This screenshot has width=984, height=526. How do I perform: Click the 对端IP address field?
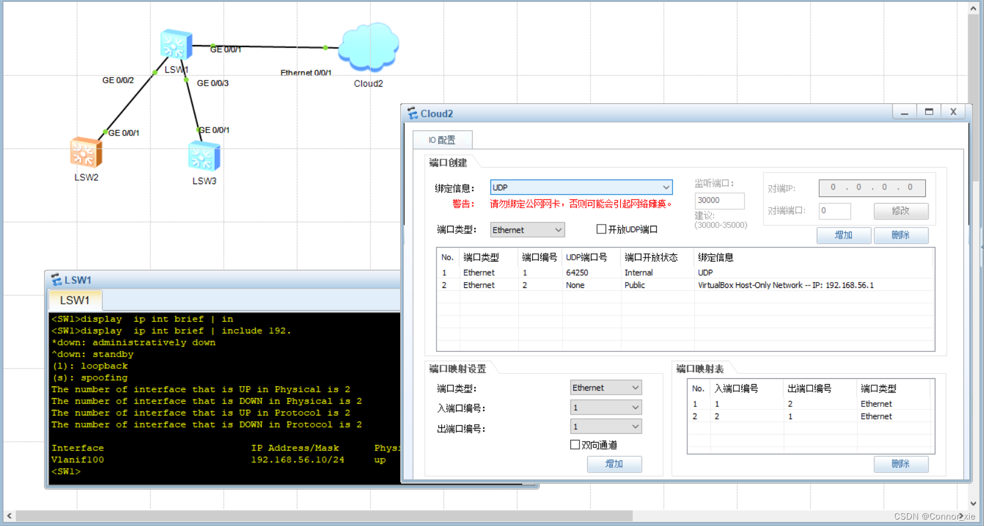[x=872, y=188]
